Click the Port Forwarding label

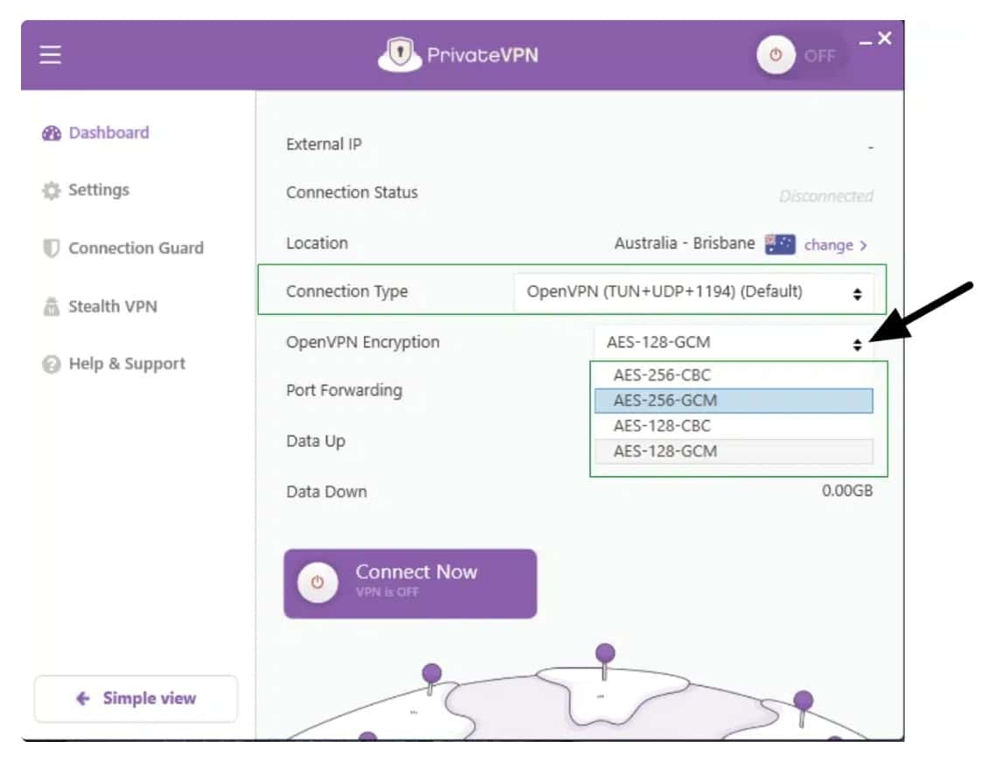344,390
